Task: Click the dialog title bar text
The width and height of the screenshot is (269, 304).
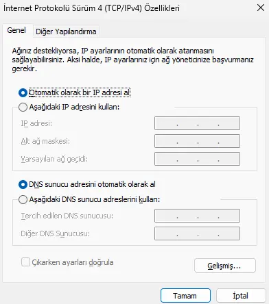Action: coord(92,8)
